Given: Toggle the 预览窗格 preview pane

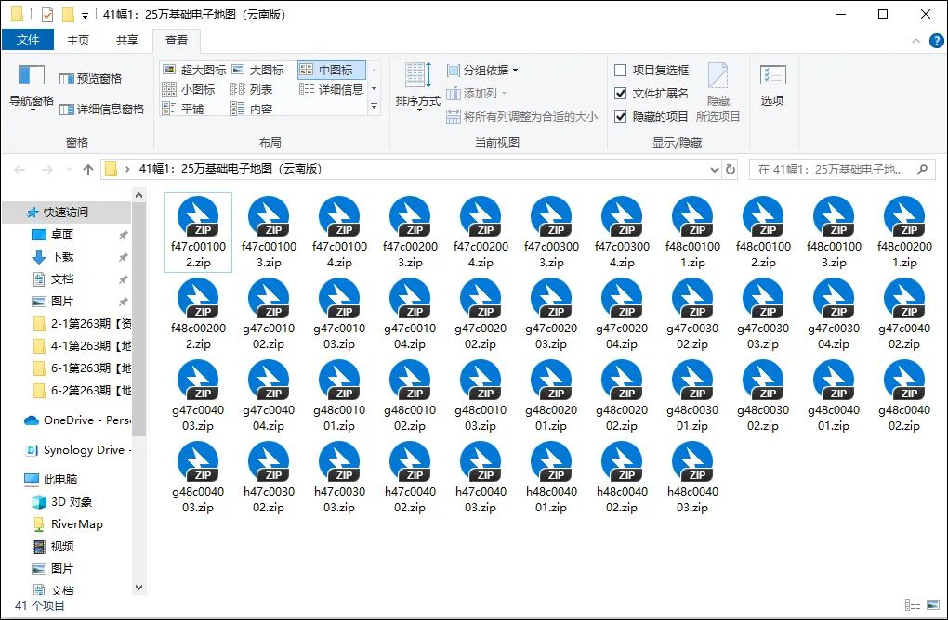Looking at the screenshot, I should point(91,79).
